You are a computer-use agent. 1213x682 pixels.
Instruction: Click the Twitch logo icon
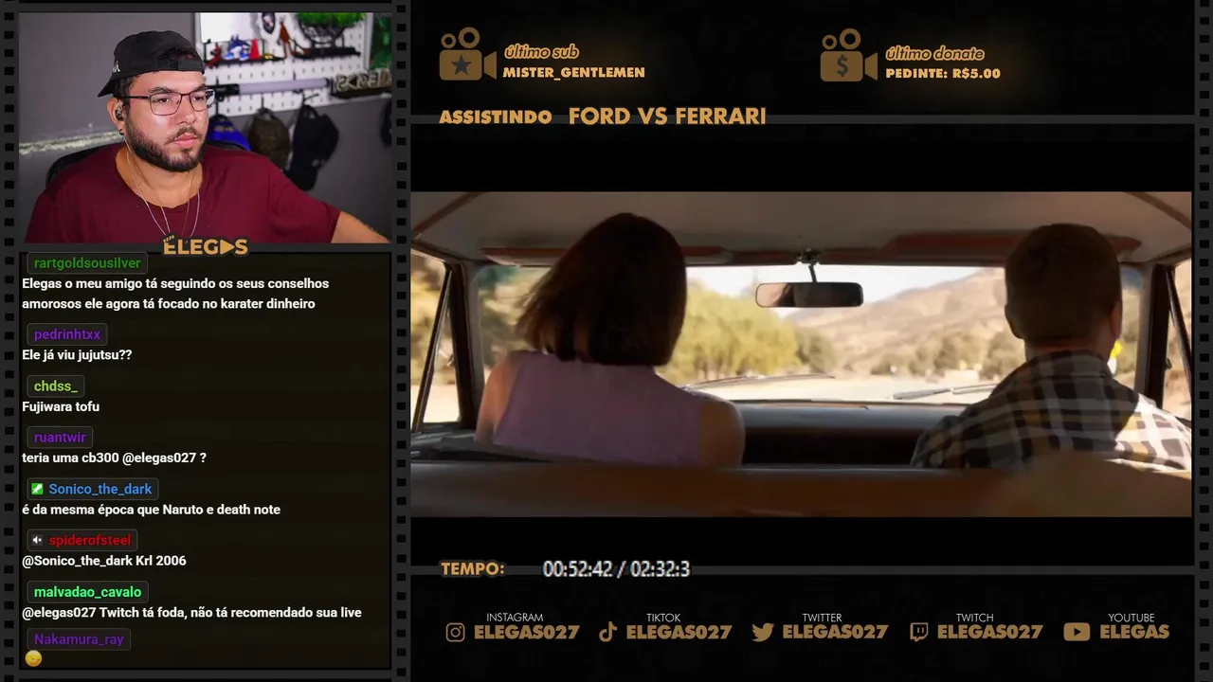pyautogui.click(x=919, y=633)
